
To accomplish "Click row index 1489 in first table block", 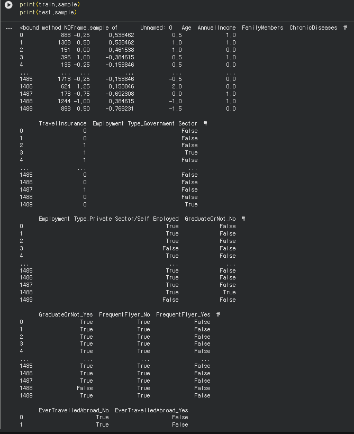I will 26,108.
